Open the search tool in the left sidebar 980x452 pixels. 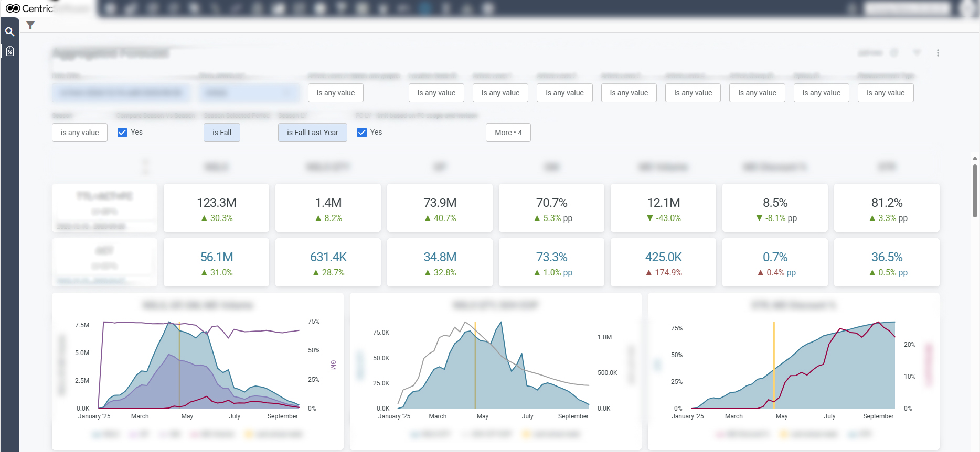[x=9, y=32]
